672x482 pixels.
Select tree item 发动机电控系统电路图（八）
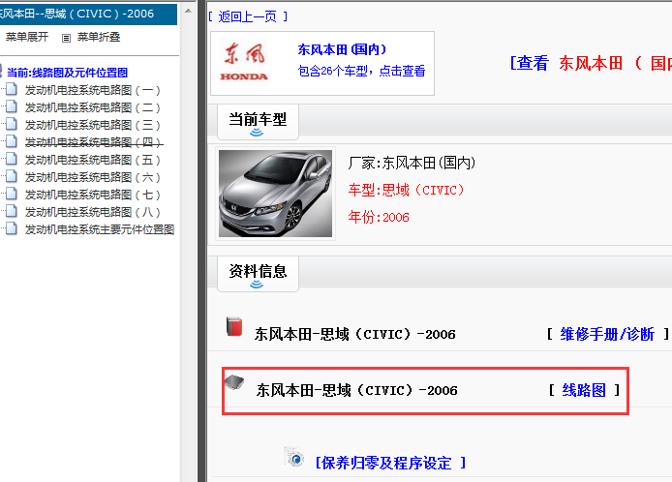coord(92,212)
